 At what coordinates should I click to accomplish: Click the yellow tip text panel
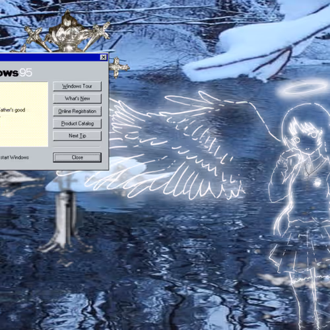tap(24, 114)
